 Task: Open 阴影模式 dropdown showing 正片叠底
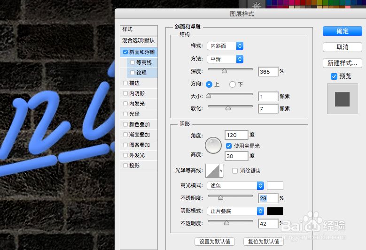pyautogui.click(x=235, y=211)
